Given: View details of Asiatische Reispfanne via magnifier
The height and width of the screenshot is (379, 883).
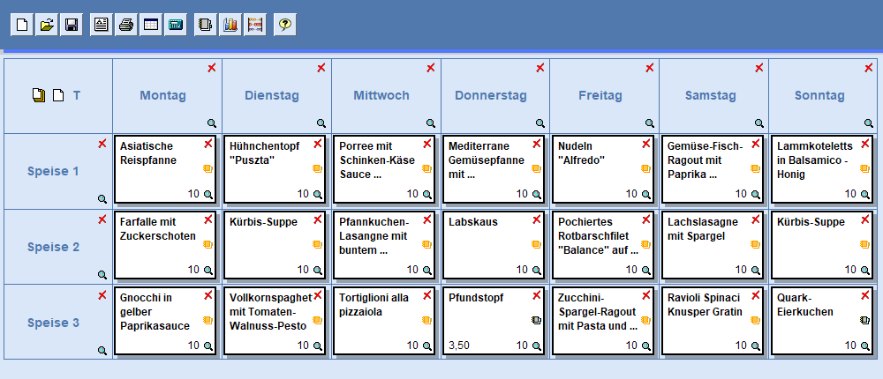Looking at the screenshot, I should pyautogui.click(x=208, y=194).
